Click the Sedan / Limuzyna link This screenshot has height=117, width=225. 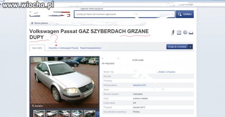pos(167,72)
